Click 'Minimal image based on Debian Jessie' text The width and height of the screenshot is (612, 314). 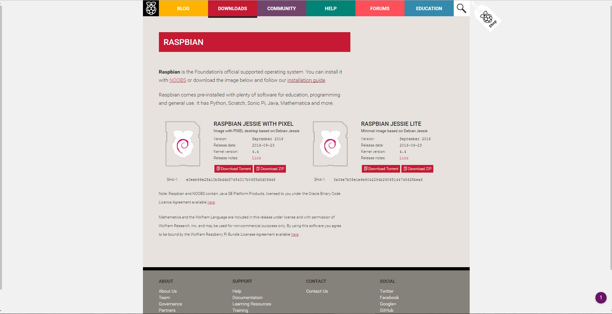pos(394,131)
